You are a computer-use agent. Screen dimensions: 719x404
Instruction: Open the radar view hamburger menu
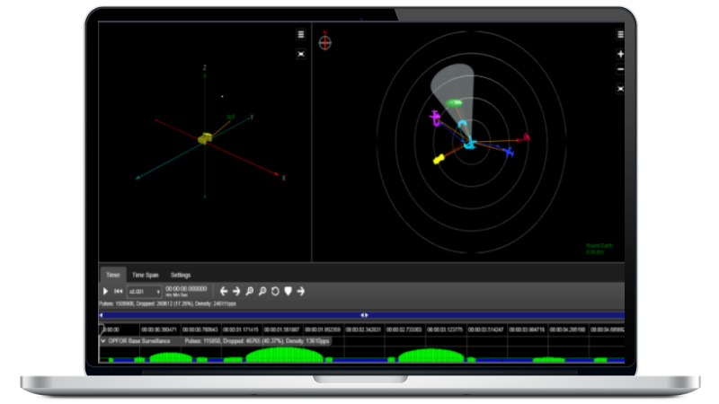tap(620, 35)
